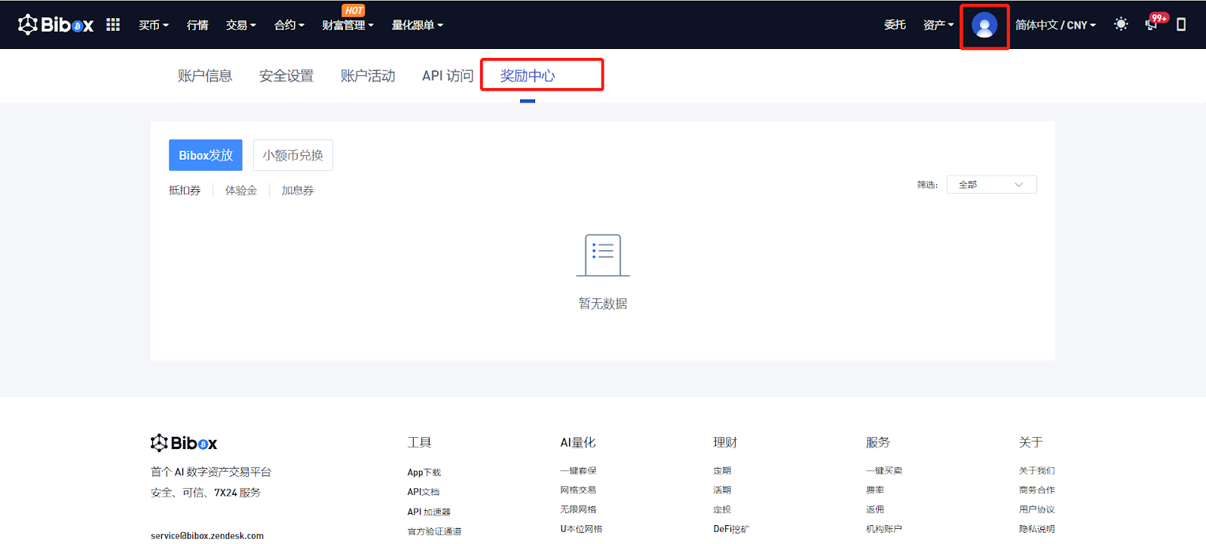Toggle the light/dark theme sun icon
This screenshot has height=544, width=1206.
click(1121, 24)
